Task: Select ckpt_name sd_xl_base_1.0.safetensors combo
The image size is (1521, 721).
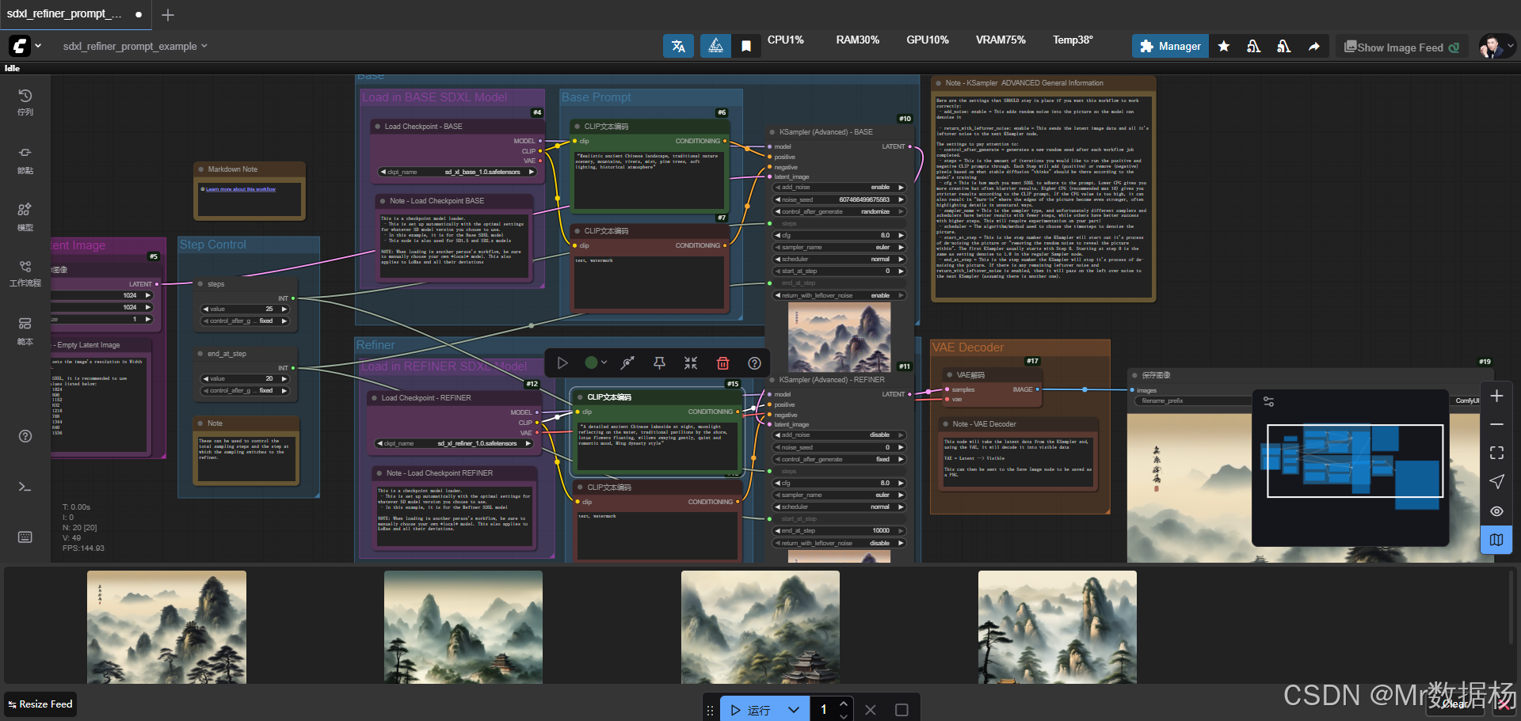Action: (x=458, y=172)
